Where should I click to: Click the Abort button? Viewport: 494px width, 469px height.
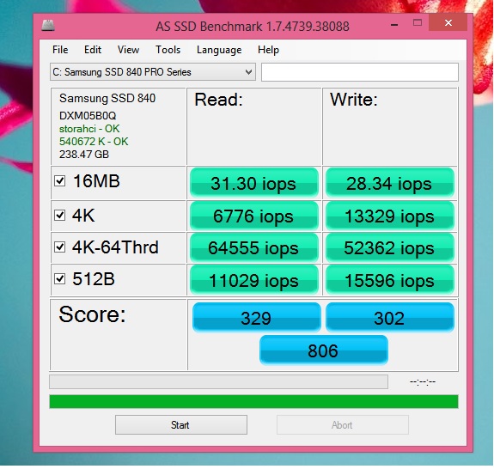click(343, 424)
